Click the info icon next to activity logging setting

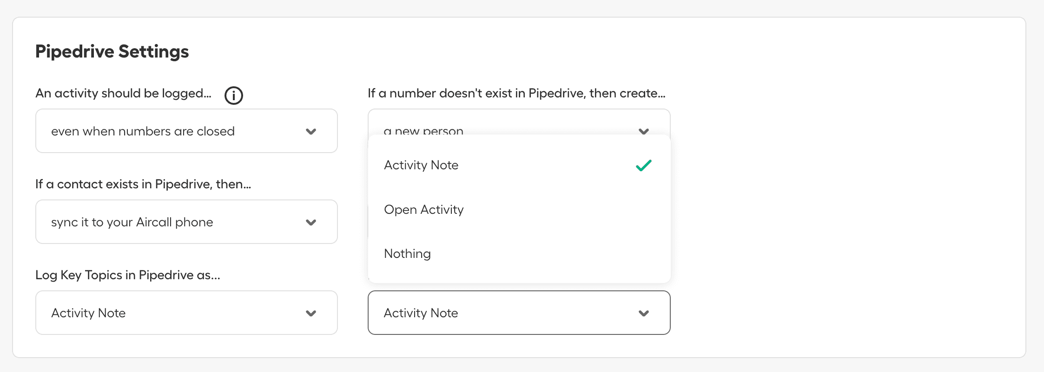tap(234, 96)
